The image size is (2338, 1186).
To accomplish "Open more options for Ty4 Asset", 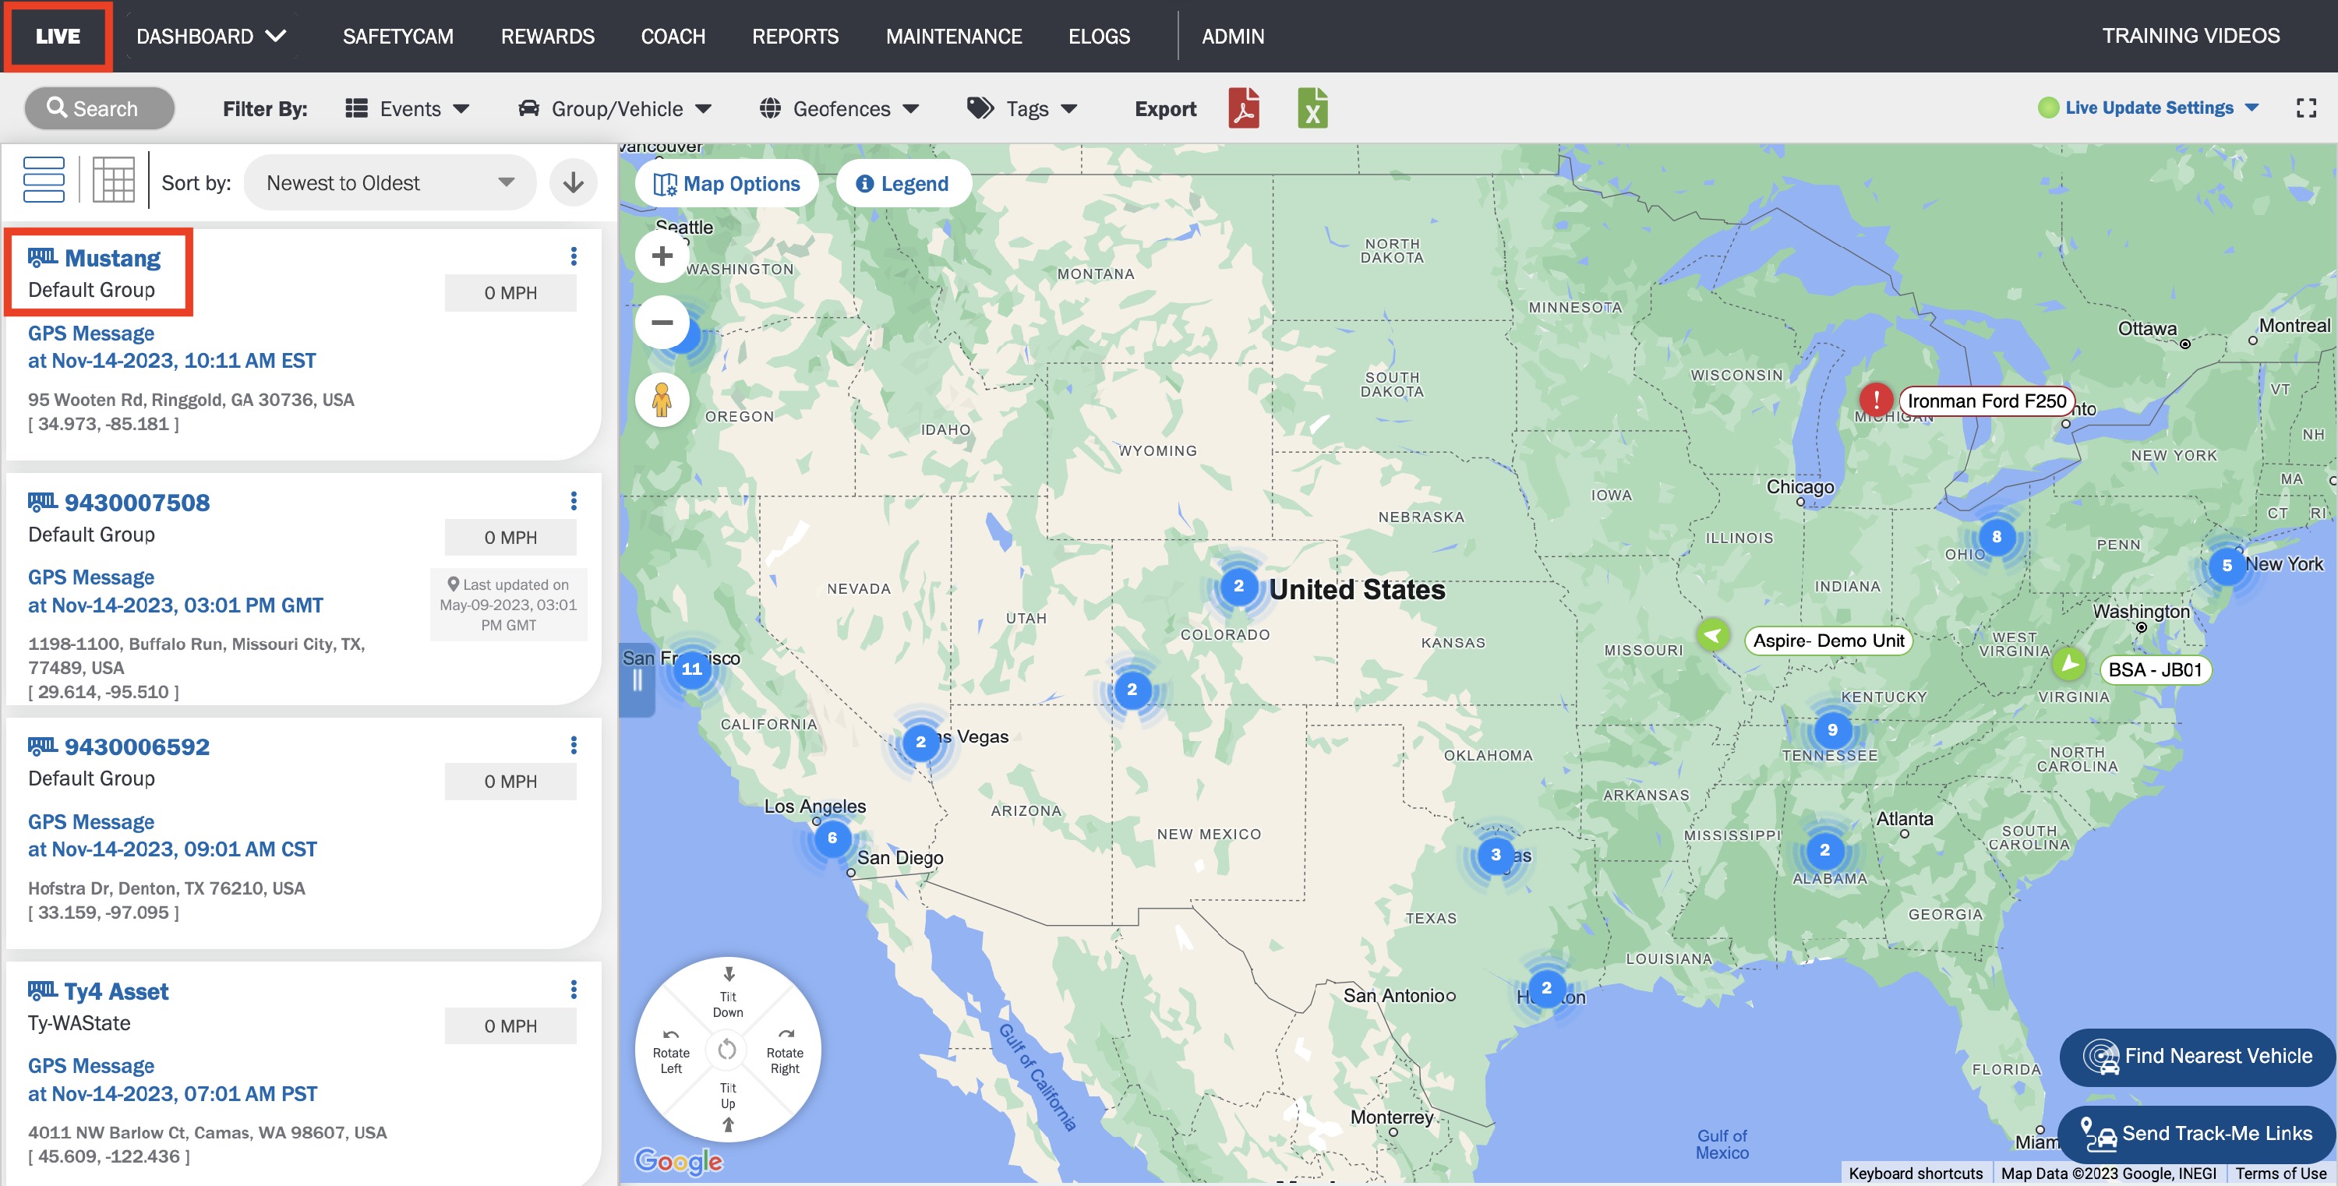I will (574, 989).
